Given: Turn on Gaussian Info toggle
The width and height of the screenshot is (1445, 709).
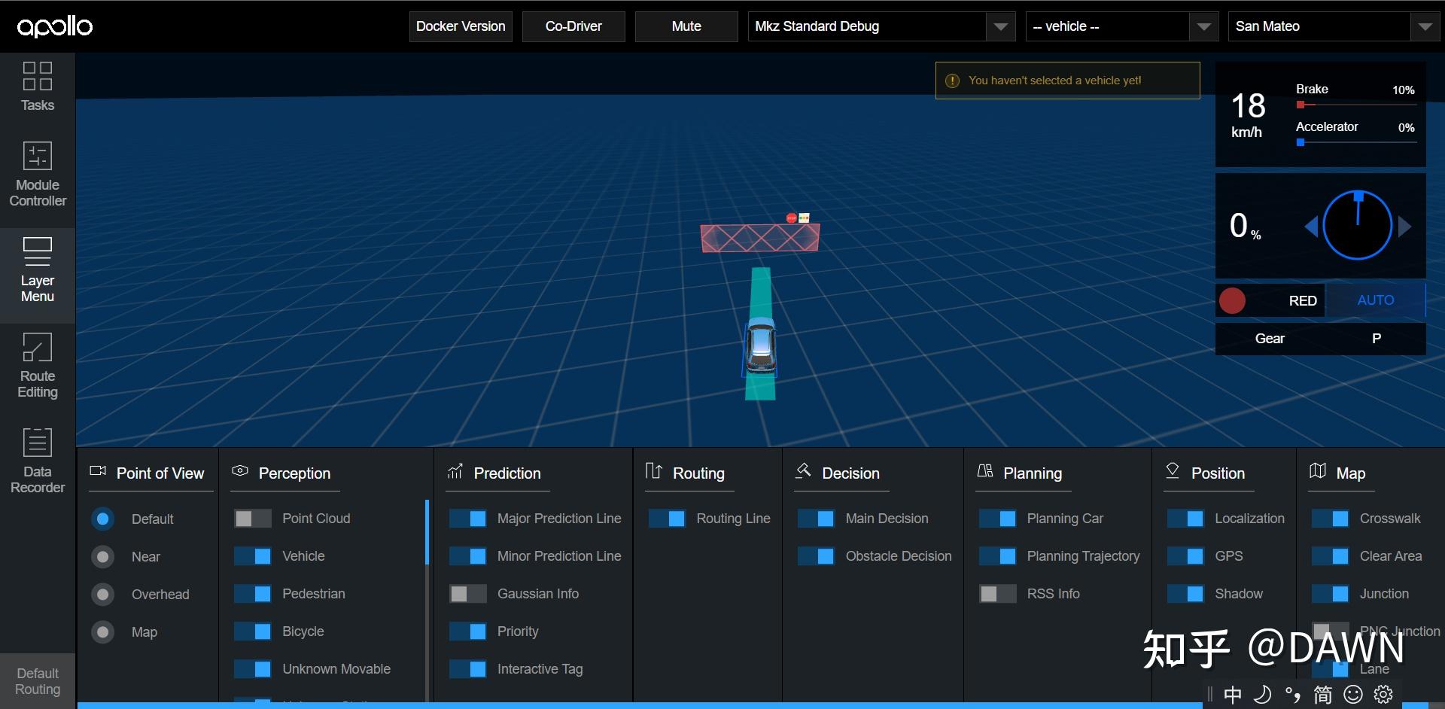Looking at the screenshot, I should click(468, 594).
